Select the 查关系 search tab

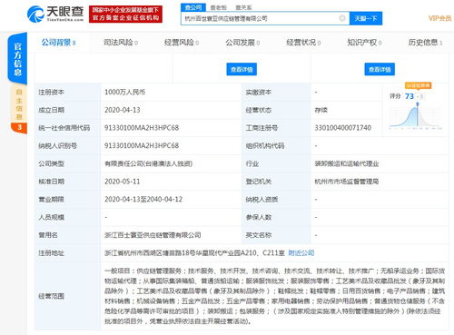[x=243, y=7]
